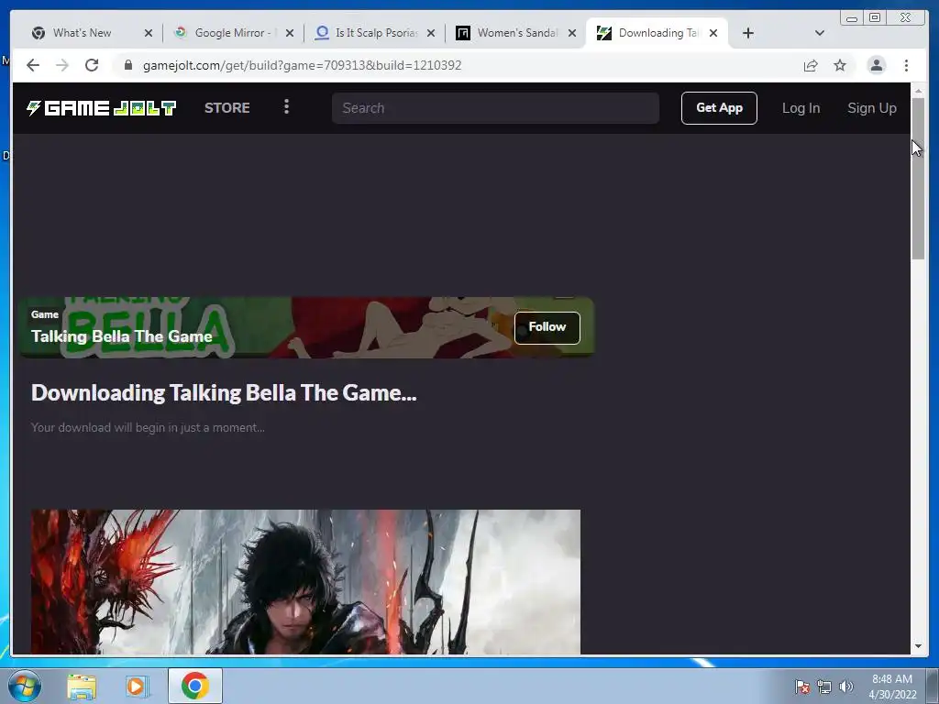939x704 pixels.
Task: Close the Women's Sandals tab
Action: (x=572, y=33)
